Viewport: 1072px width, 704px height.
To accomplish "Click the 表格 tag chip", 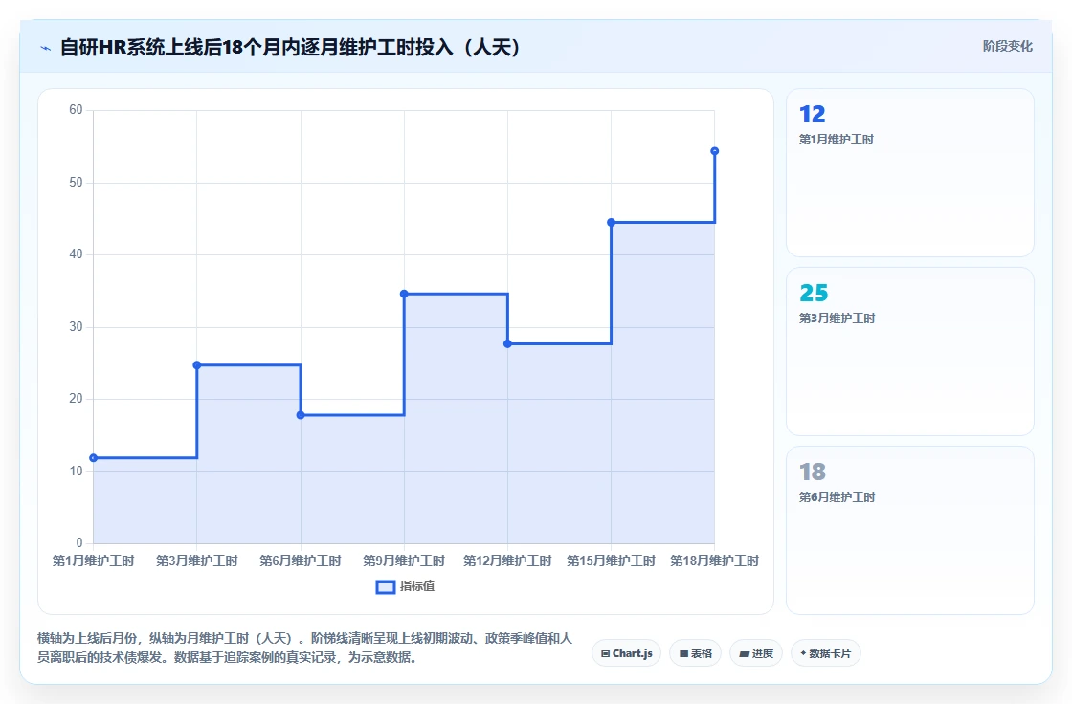I will click(x=695, y=653).
